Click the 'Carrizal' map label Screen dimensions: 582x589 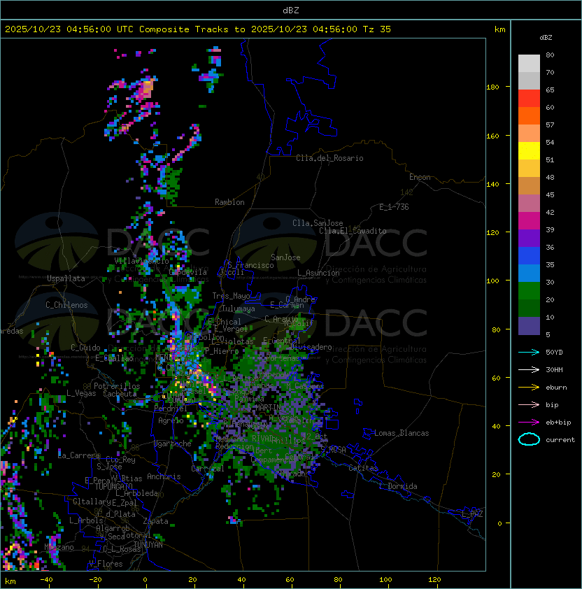coord(208,469)
